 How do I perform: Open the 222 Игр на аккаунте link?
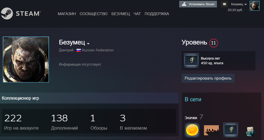21,122
